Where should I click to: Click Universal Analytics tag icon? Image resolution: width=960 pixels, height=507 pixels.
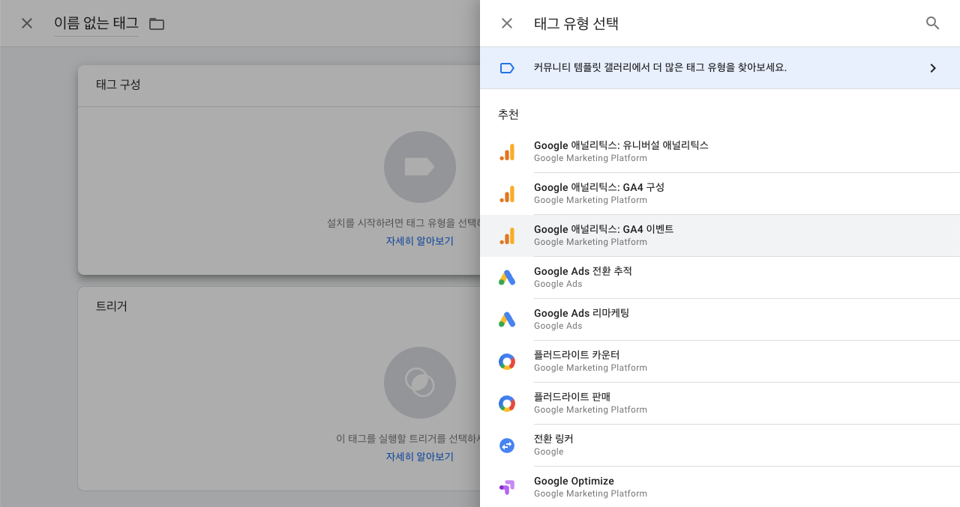click(507, 152)
